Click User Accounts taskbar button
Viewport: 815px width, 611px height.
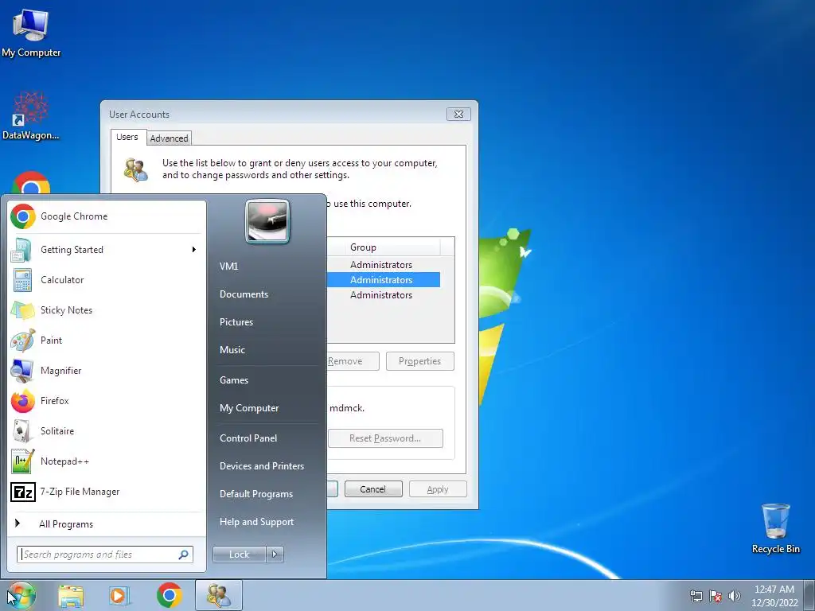tap(219, 595)
